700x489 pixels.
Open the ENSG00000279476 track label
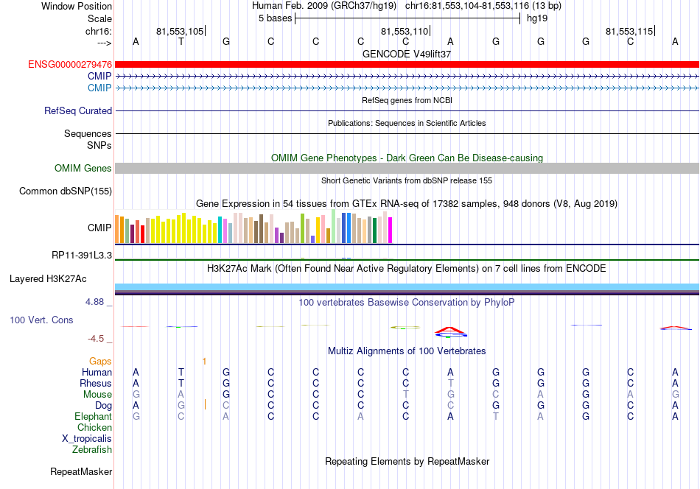pos(70,64)
